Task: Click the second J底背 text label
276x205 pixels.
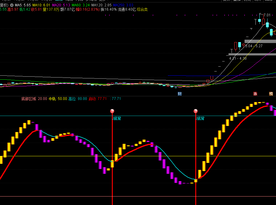Action: (200, 118)
